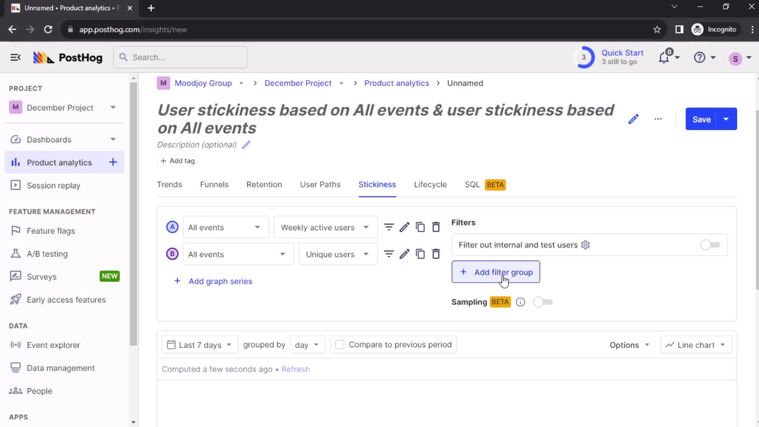Switch to the Retention tab
This screenshot has width=759, height=427.
(264, 185)
